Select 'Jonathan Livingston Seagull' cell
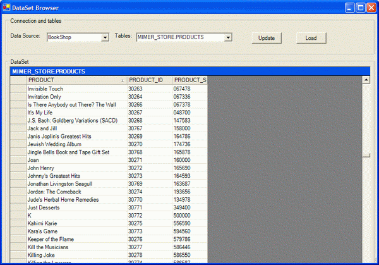The image size is (379, 265). click(76, 183)
